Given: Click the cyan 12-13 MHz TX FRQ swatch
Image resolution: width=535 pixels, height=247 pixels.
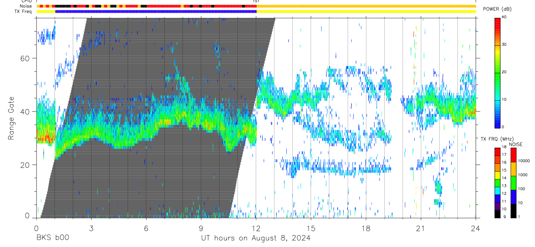Looking at the screenshot, I should [498, 190].
